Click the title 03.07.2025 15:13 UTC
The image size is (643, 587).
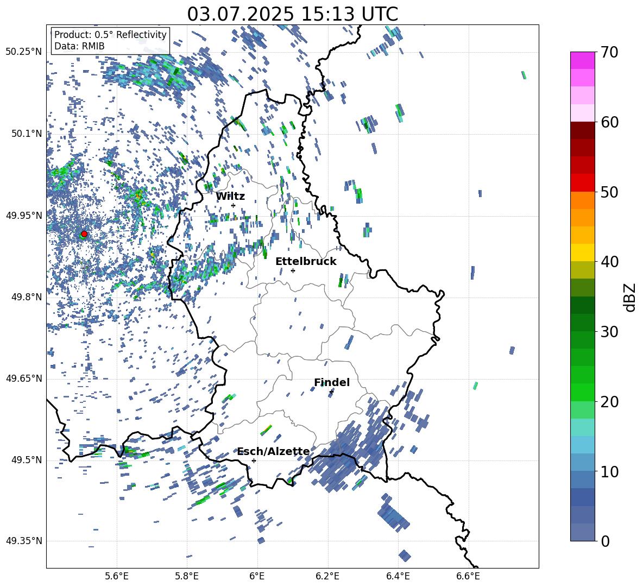pos(292,14)
